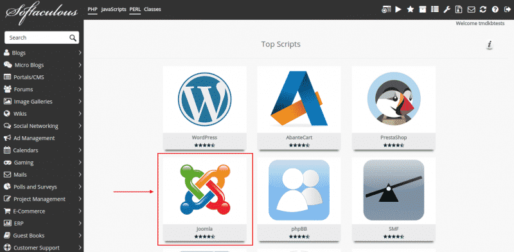
Task: Click the info icon beside Top Scripts
Action: (x=490, y=44)
